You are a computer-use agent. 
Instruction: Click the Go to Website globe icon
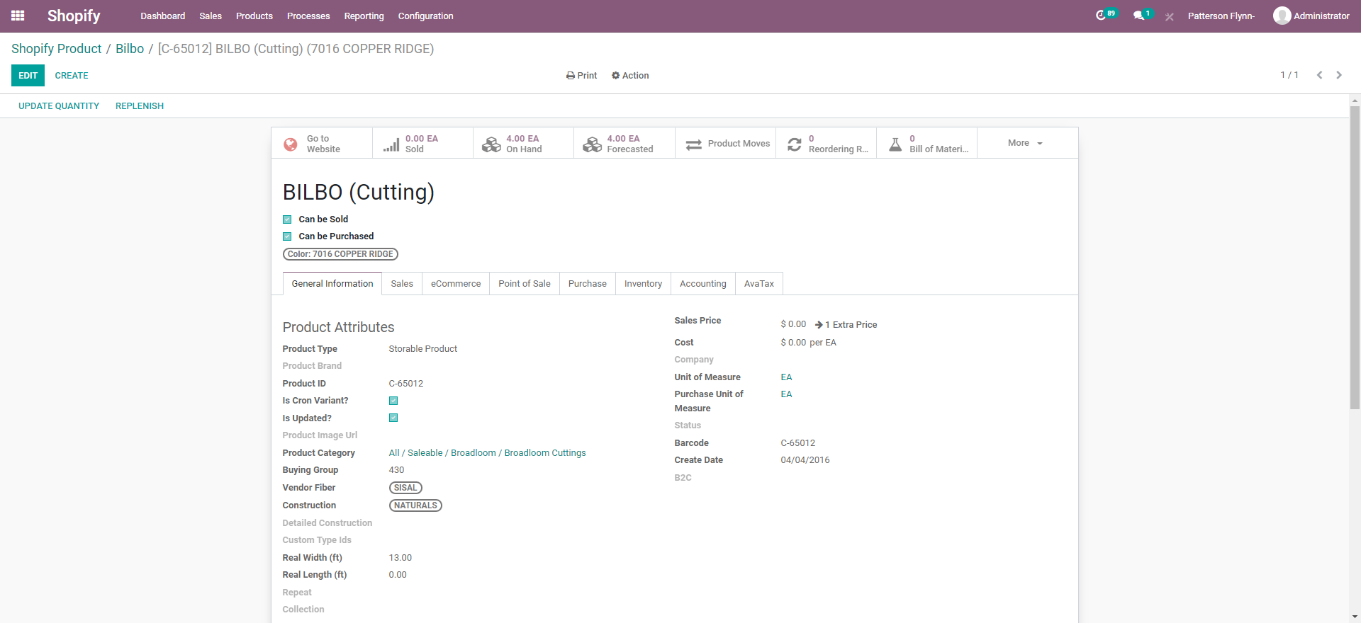[x=291, y=144]
